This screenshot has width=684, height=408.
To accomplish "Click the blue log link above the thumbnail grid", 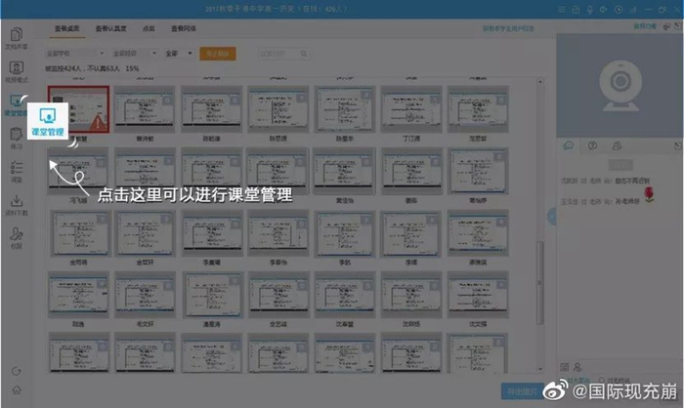I will (508, 28).
